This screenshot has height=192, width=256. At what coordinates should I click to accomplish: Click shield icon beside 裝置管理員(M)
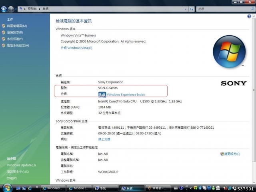tap(4, 26)
